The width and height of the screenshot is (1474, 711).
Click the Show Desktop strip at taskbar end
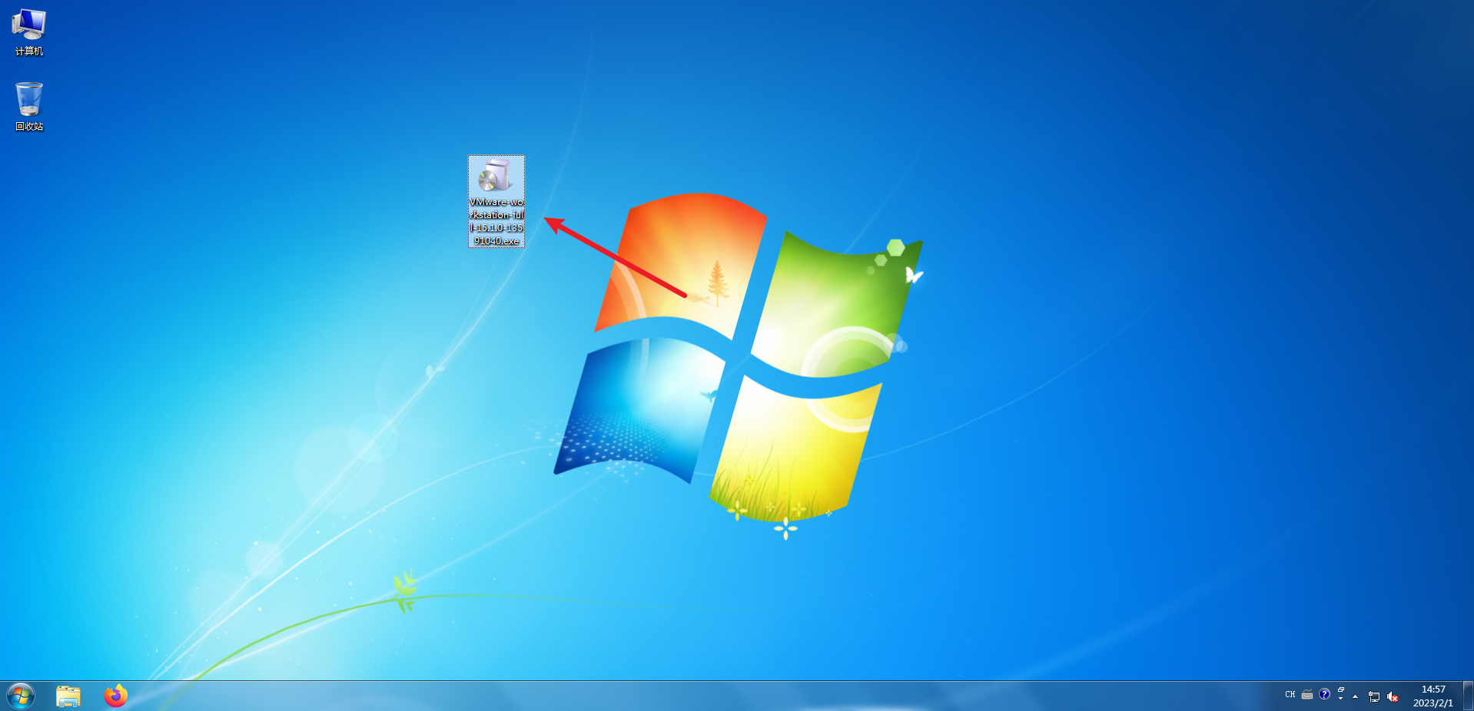tap(1468, 696)
